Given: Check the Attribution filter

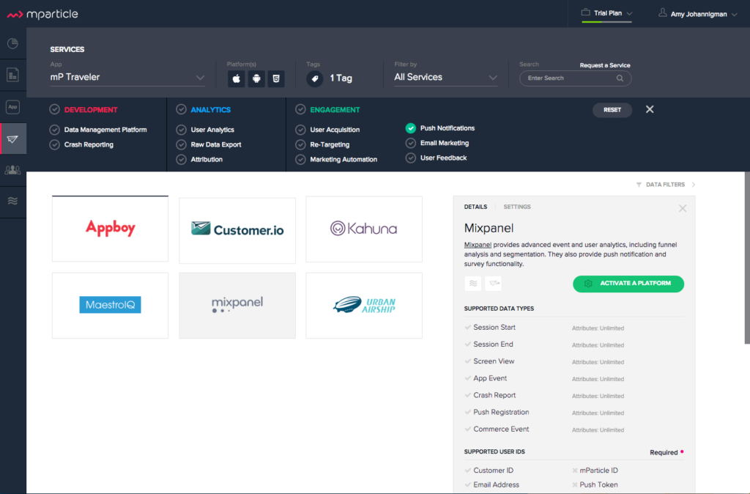Looking at the screenshot, I should (x=181, y=159).
